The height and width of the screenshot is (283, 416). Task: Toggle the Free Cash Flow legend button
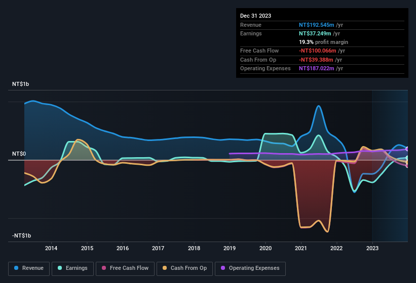click(125, 268)
